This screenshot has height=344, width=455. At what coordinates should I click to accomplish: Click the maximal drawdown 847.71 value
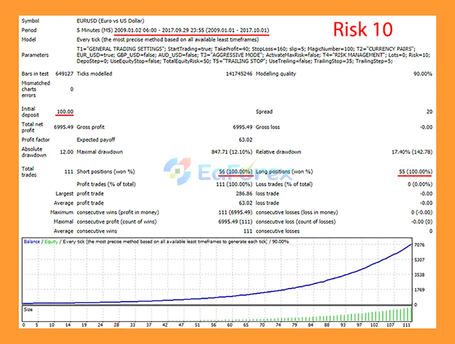[231, 152]
